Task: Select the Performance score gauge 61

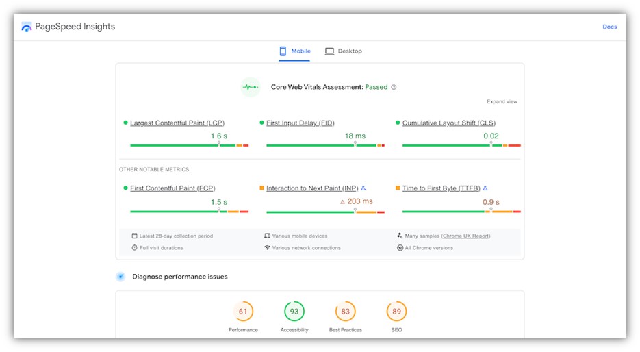Action: (x=243, y=312)
